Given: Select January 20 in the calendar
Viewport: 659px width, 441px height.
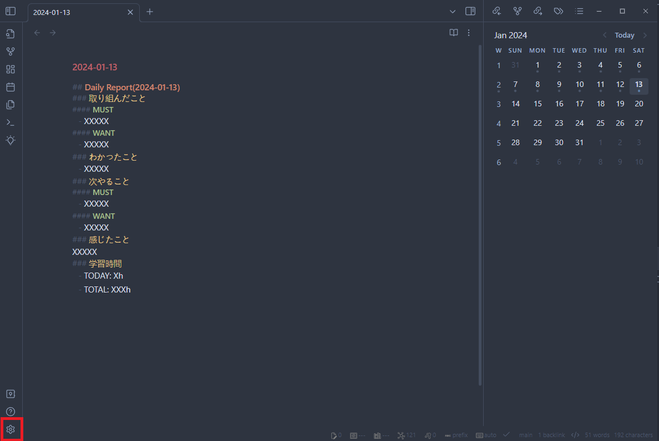Looking at the screenshot, I should click(639, 104).
